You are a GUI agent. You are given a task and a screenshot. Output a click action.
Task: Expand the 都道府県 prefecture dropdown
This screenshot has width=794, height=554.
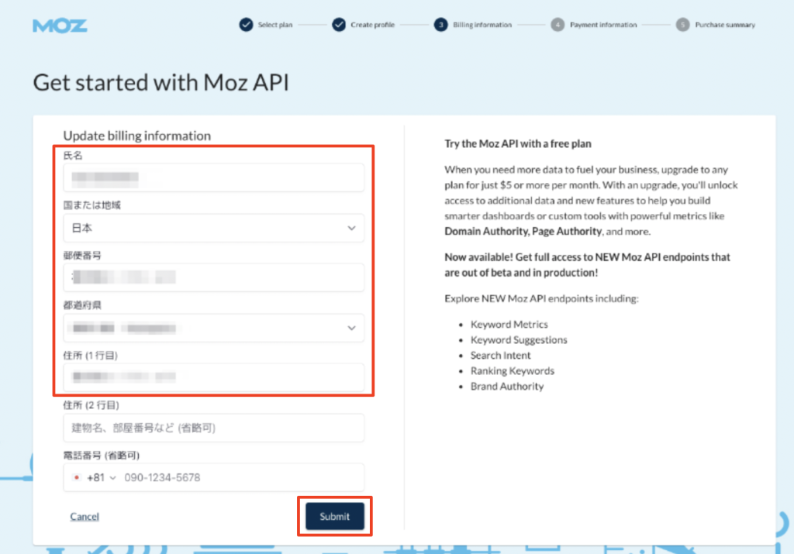213,328
